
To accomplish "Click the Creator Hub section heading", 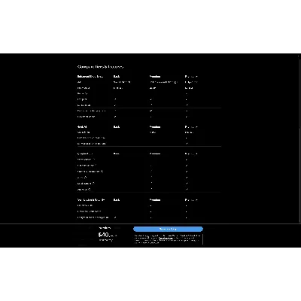I will click(85, 154).
